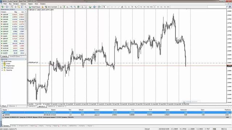Image resolution: width=232 pixels, height=130 pixels.
Task: Open the periods clock dropdown
Action: click(x=95, y=7)
